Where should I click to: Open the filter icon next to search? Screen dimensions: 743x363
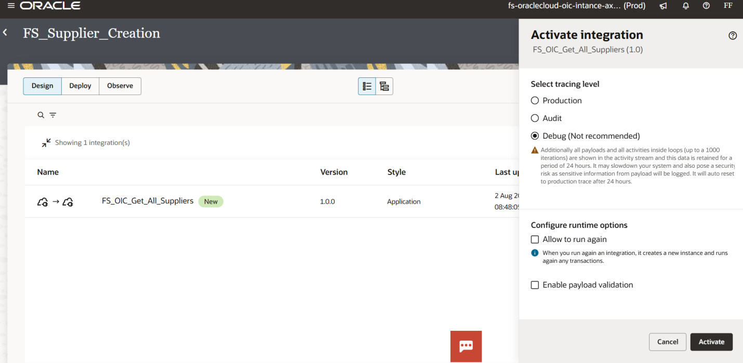click(x=53, y=115)
